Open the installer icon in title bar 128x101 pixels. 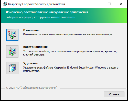(5, 4)
